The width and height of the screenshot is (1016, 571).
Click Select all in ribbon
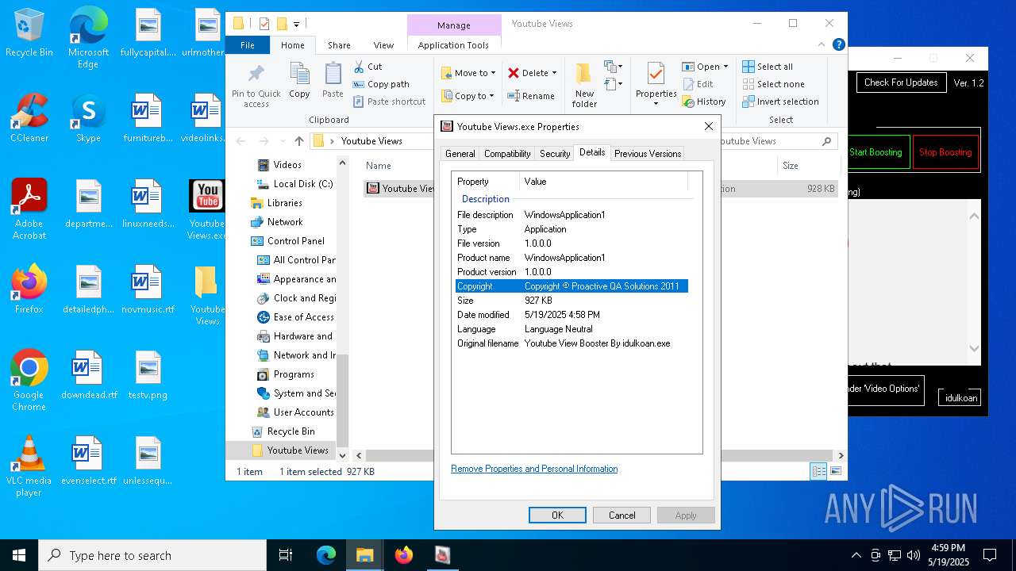click(768, 67)
